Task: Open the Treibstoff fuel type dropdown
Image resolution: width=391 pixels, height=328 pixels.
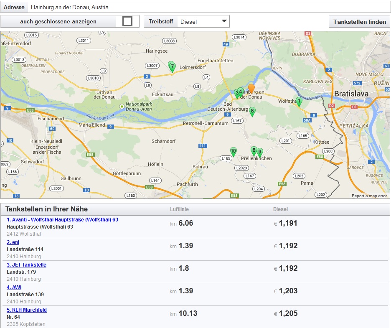Action: pos(203,22)
